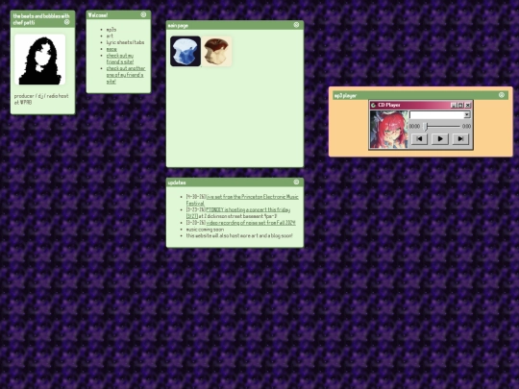Click the red-haired anime album art

coord(389,130)
